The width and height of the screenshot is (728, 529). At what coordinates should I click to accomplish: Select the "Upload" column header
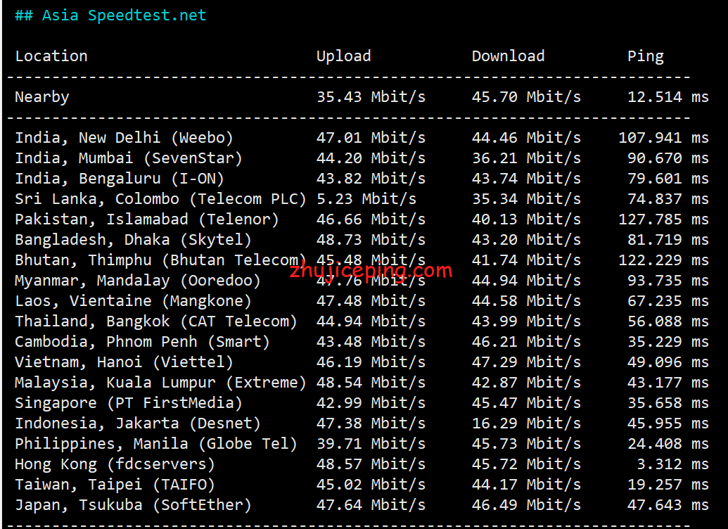[x=343, y=56]
